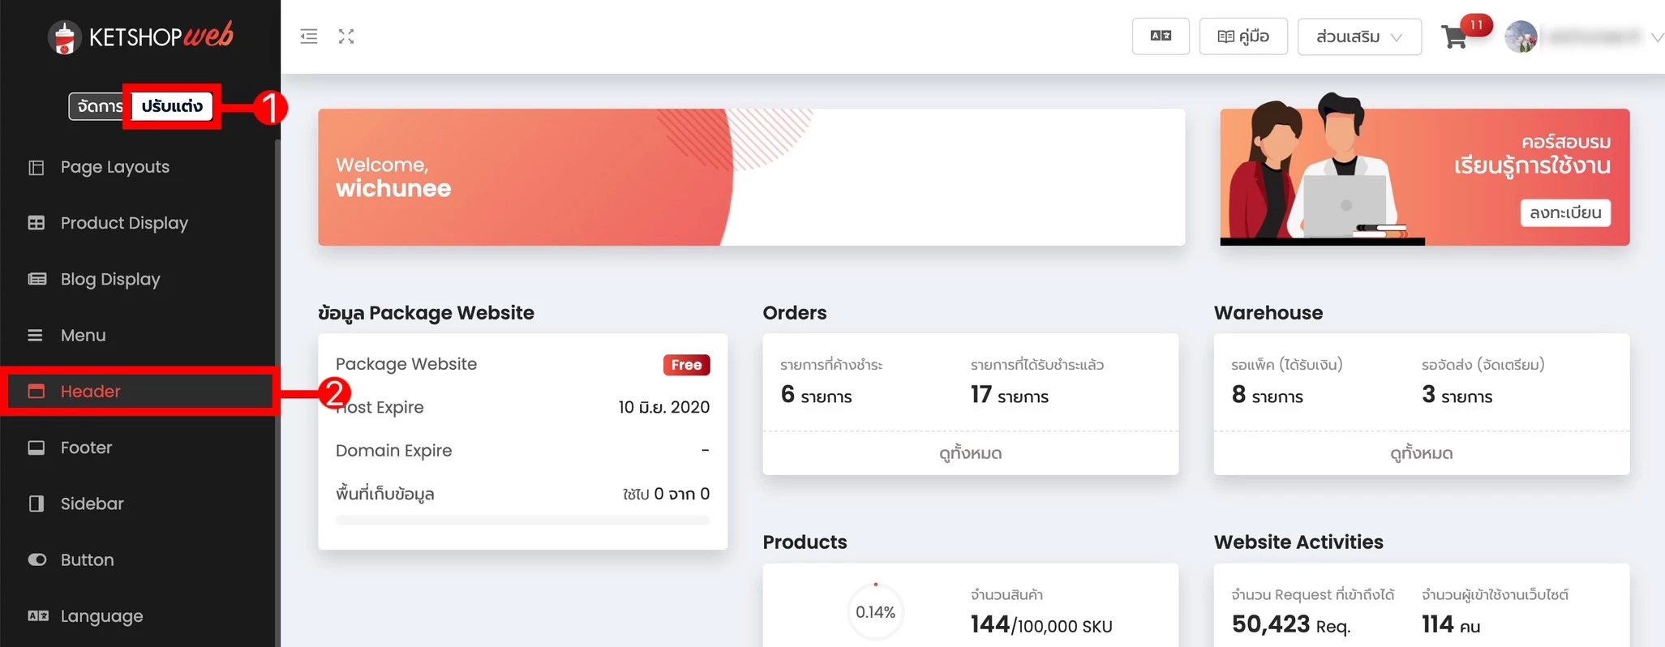The width and height of the screenshot is (1665, 647).
Task: Open the Header menu item
Action: pos(91,392)
